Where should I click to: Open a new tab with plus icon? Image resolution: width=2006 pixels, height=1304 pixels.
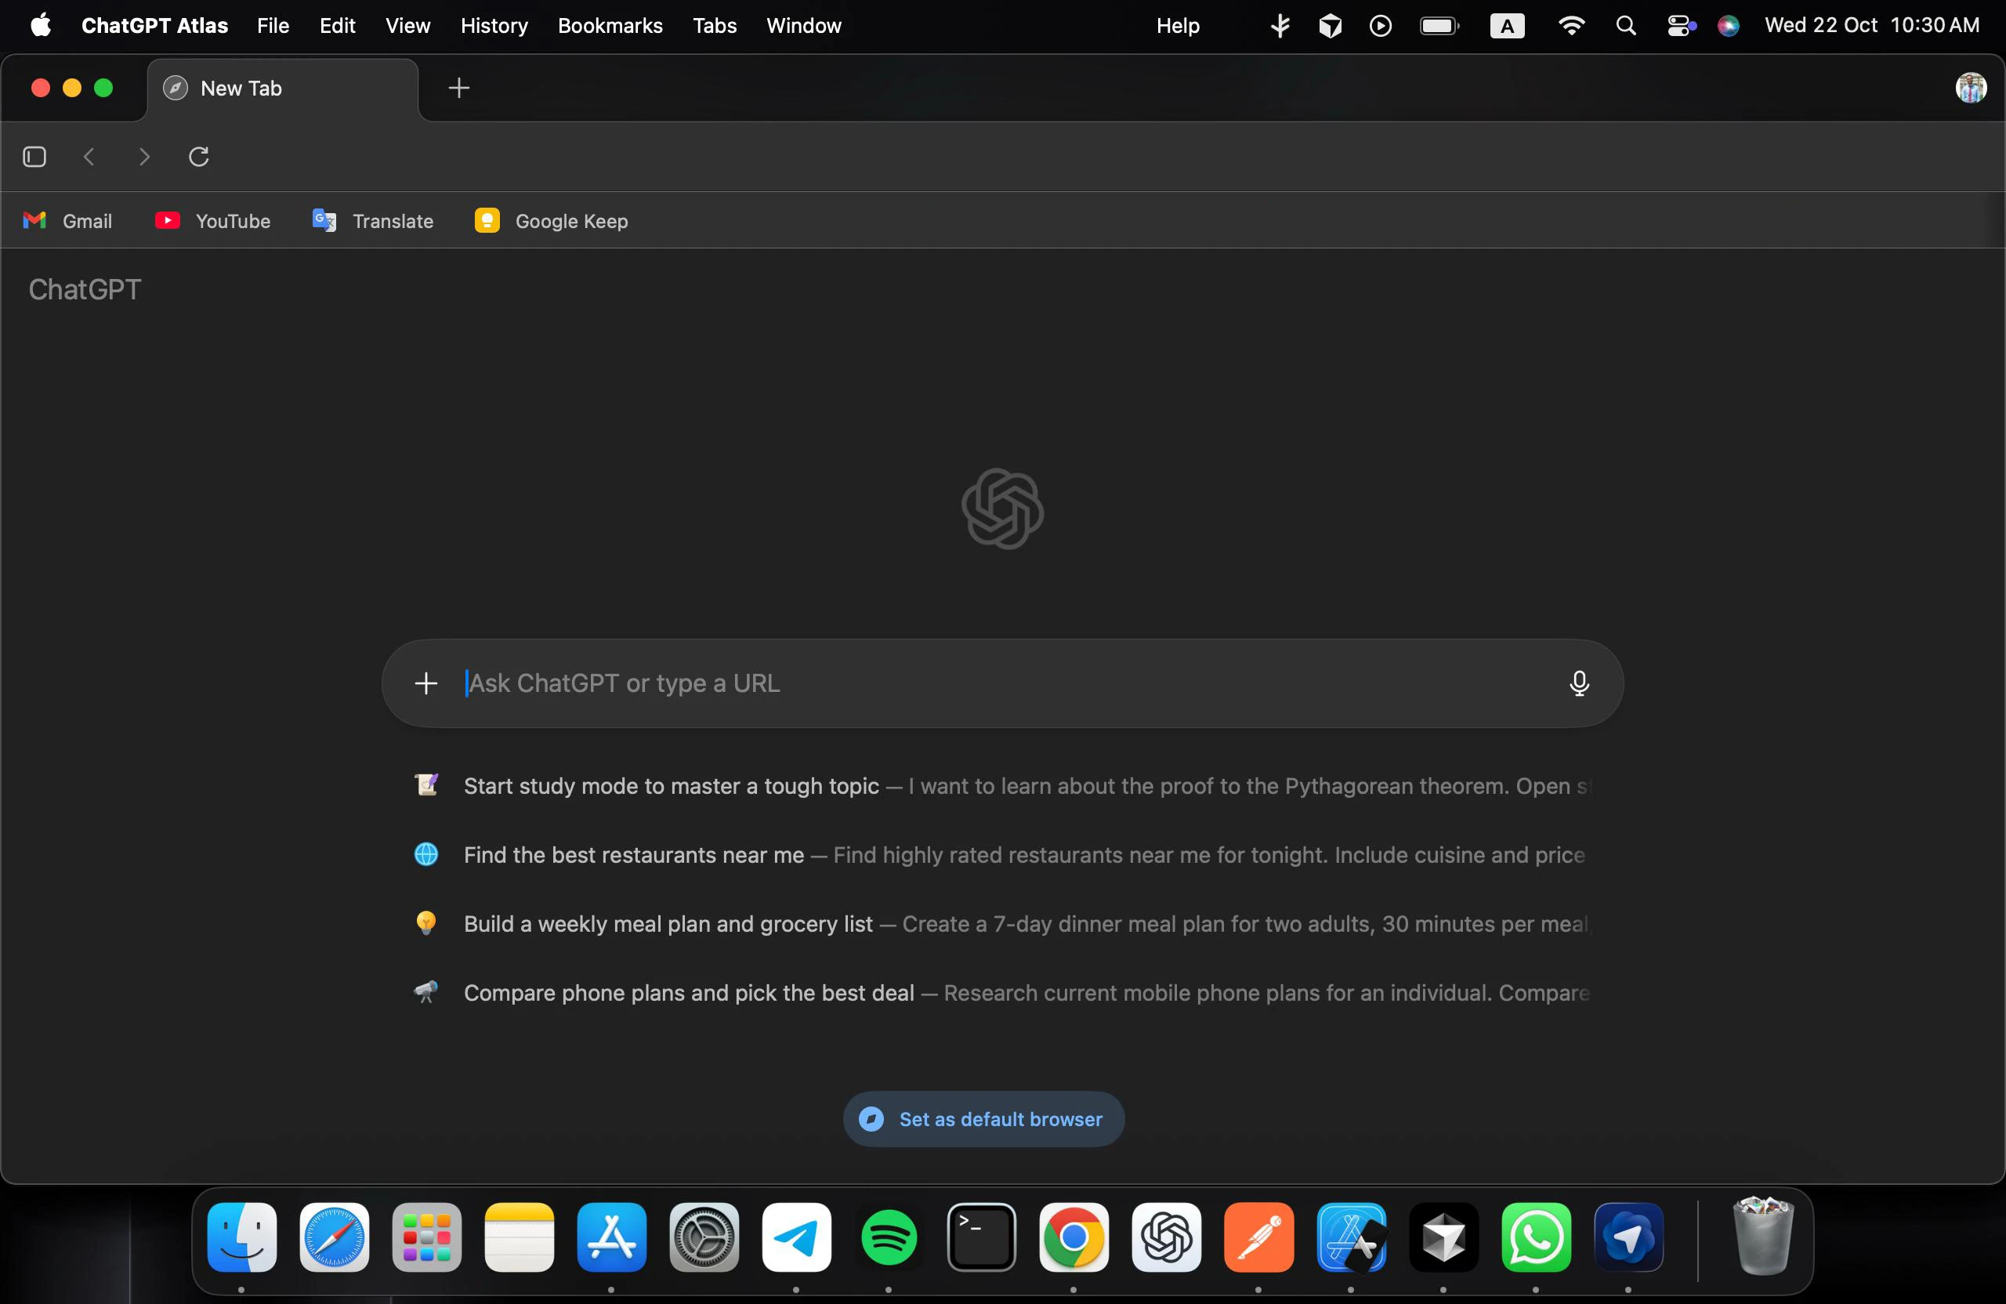click(x=459, y=88)
